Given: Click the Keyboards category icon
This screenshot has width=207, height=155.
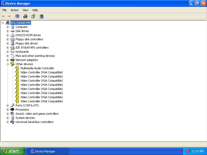Looking at the screenshot, I should tap(12, 52).
